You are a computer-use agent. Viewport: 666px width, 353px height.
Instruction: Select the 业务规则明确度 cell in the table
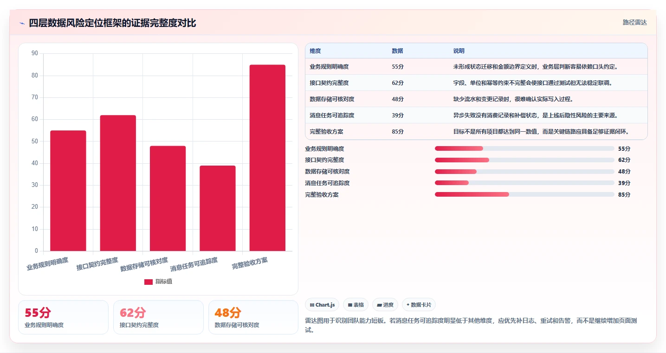point(329,67)
